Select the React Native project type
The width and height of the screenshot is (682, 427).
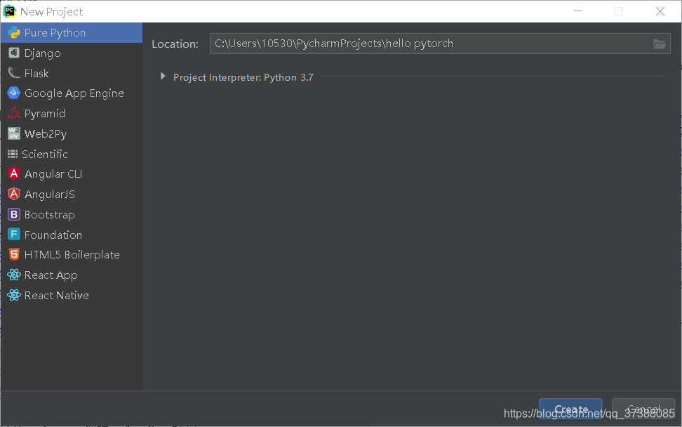72,295
